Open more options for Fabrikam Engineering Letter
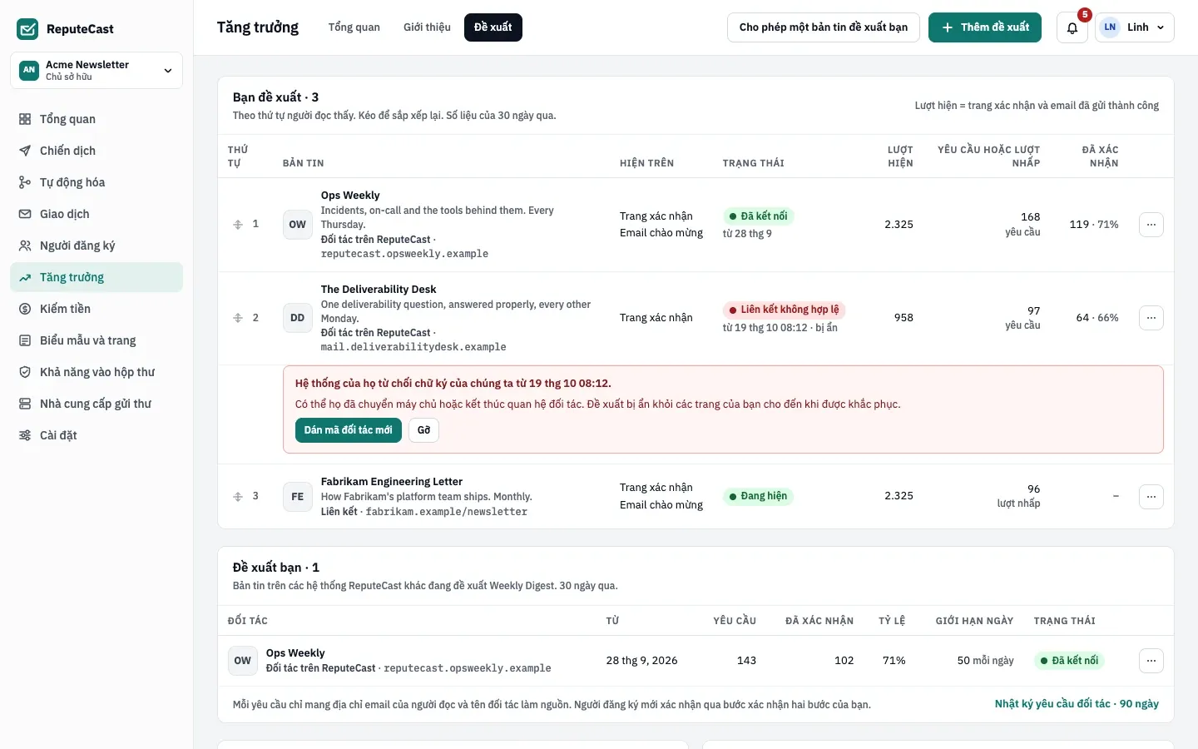The height and width of the screenshot is (749, 1198). point(1151,497)
